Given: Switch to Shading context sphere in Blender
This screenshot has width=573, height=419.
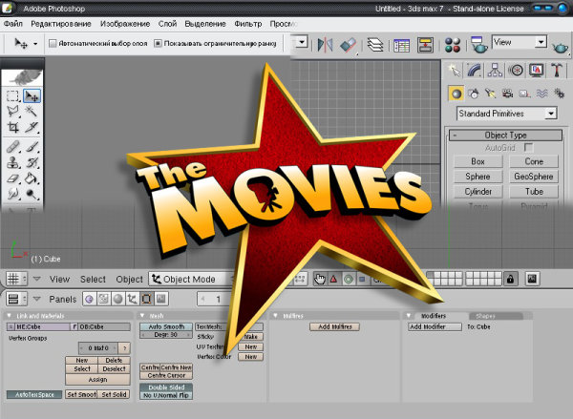Looking at the screenshot, I should point(117,299).
